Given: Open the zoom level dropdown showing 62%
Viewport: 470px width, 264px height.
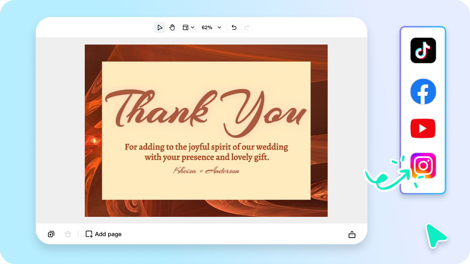Looking at the screenshot, I should coord(207,27).
